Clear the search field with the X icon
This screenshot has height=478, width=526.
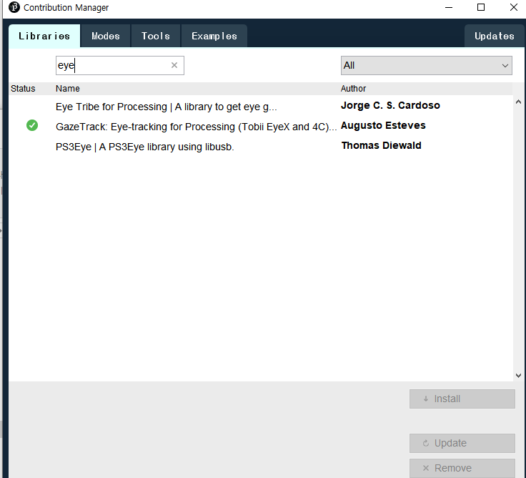pos(174,65)
